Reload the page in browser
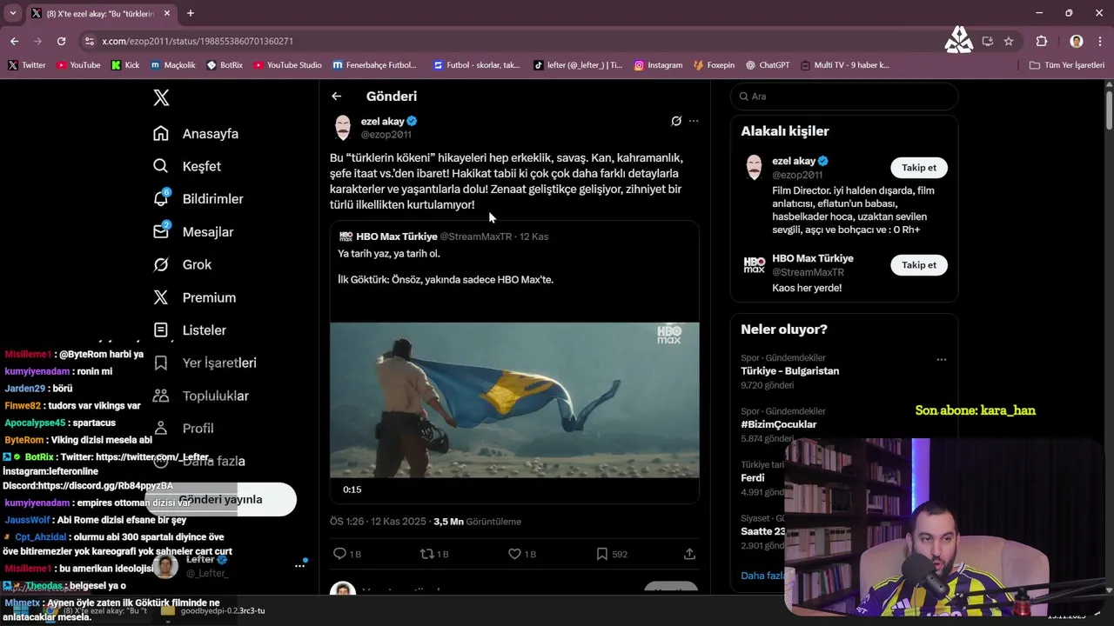The height and width of the screenshot is (626, 1114). [61, 41]
